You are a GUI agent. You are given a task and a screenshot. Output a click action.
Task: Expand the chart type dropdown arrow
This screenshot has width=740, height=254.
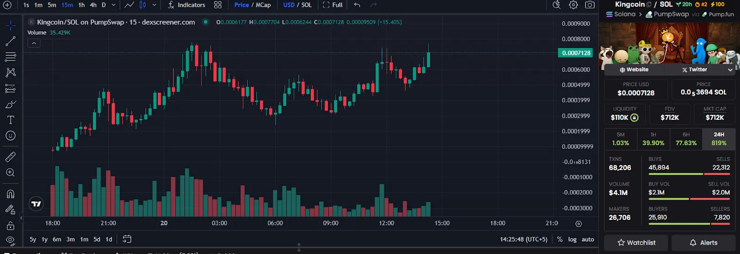tap(154, 5)
